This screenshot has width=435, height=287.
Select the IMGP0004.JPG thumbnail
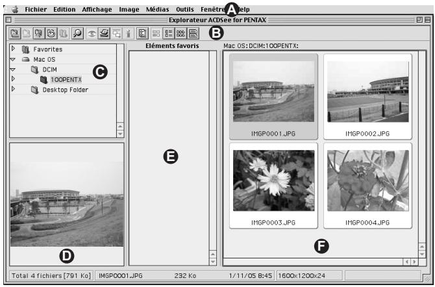pyautogui.click(x=367, y=186)
